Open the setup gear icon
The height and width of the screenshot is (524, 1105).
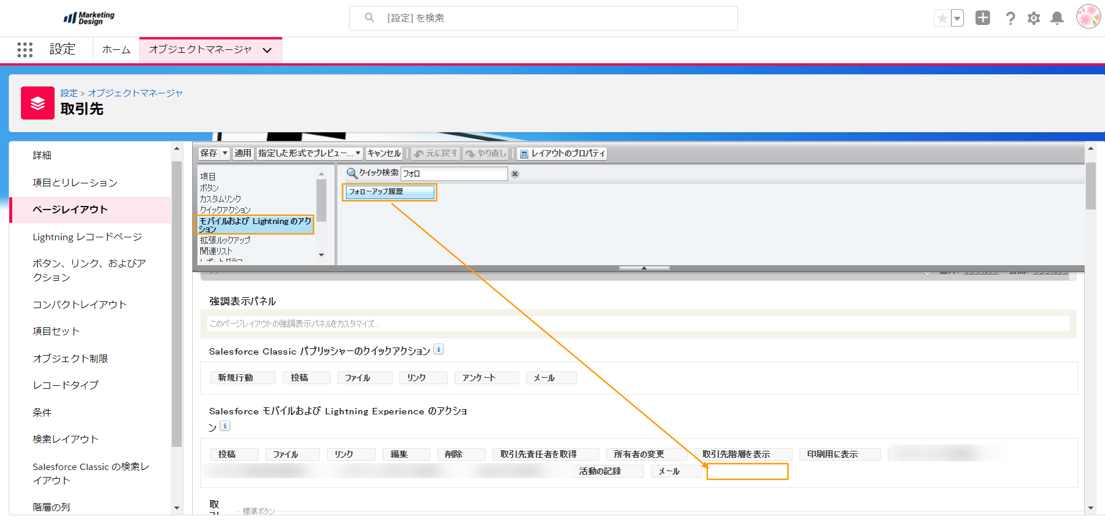(x=1034, y=19)
